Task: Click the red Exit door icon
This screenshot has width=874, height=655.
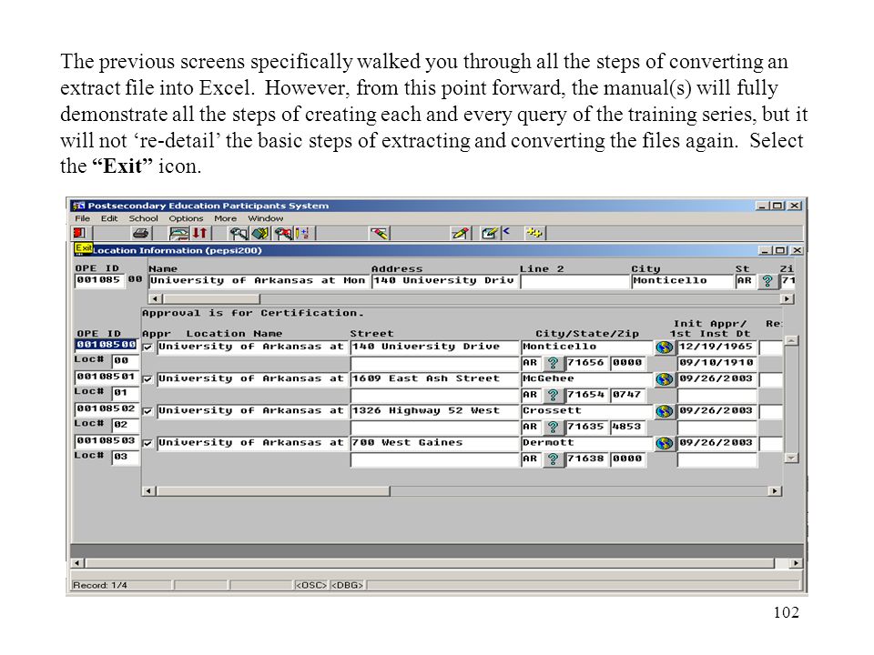Action: tap(80, 233)
